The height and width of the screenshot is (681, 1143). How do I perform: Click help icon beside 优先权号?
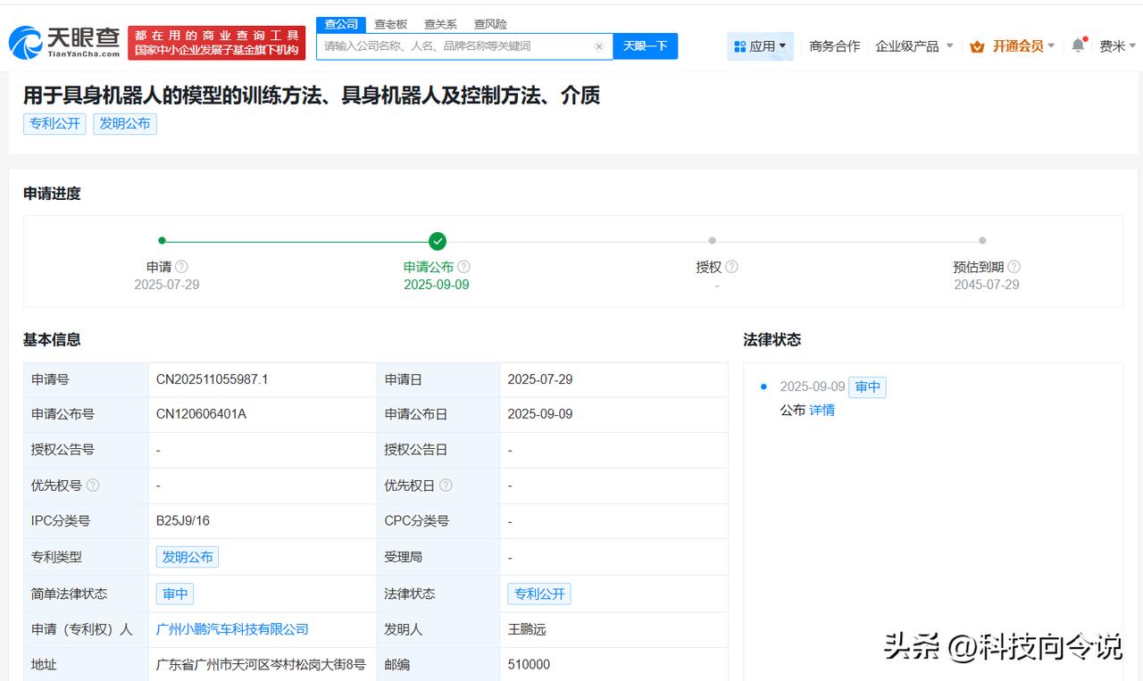(x=92, y=486)
